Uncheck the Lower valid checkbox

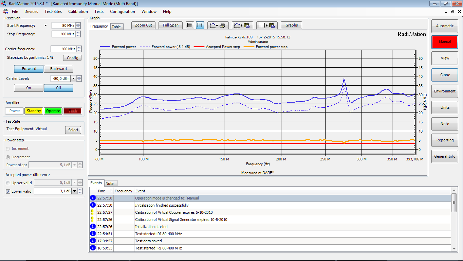[8, 192]
